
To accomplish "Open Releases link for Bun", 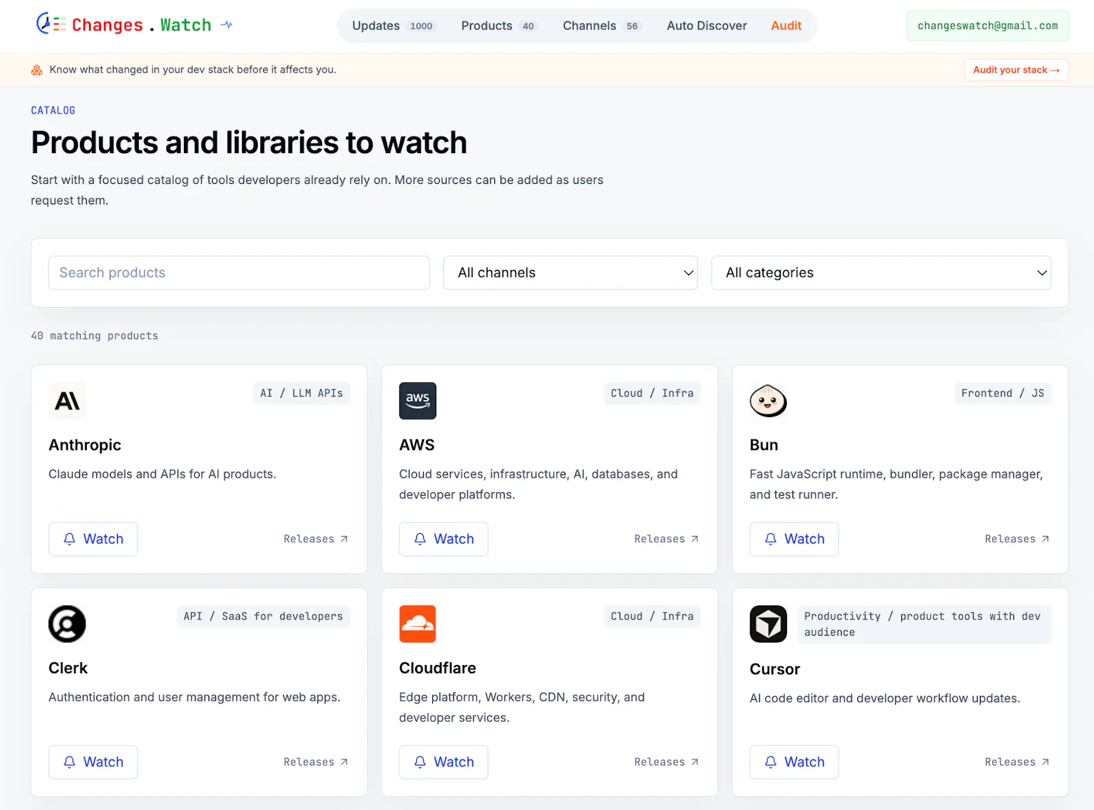I will (x=1017, y=539).
